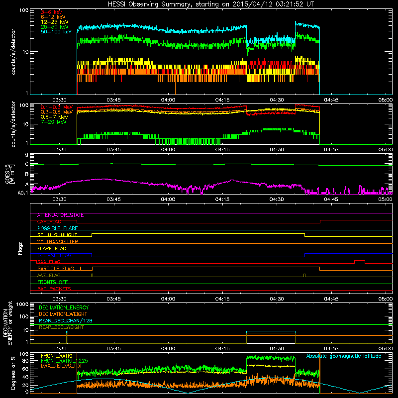Select the PARTICLE_FLAG label
The width and height of the screenshot is (398, 398).
[x=56, y=269]
